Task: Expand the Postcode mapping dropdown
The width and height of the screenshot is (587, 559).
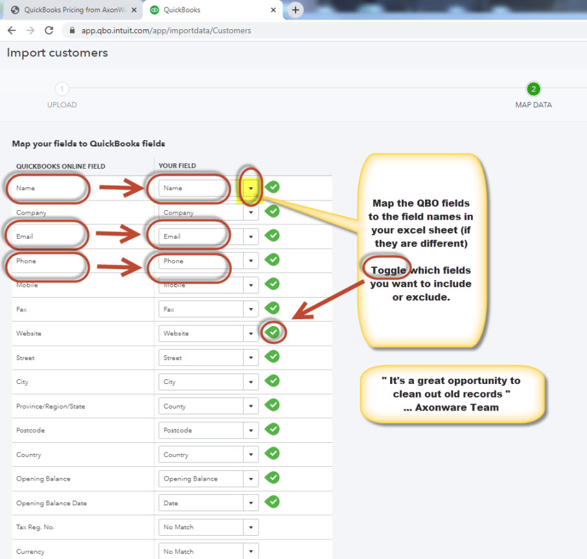Action: point(251,431)
